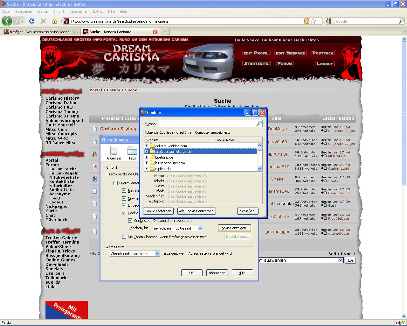Select the Allgemein icon in Einstellungen

[x=114, y=153]
